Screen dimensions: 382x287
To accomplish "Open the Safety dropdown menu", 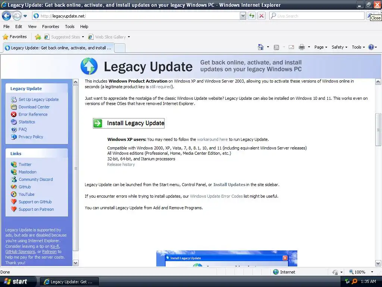I will pos(339,47).
